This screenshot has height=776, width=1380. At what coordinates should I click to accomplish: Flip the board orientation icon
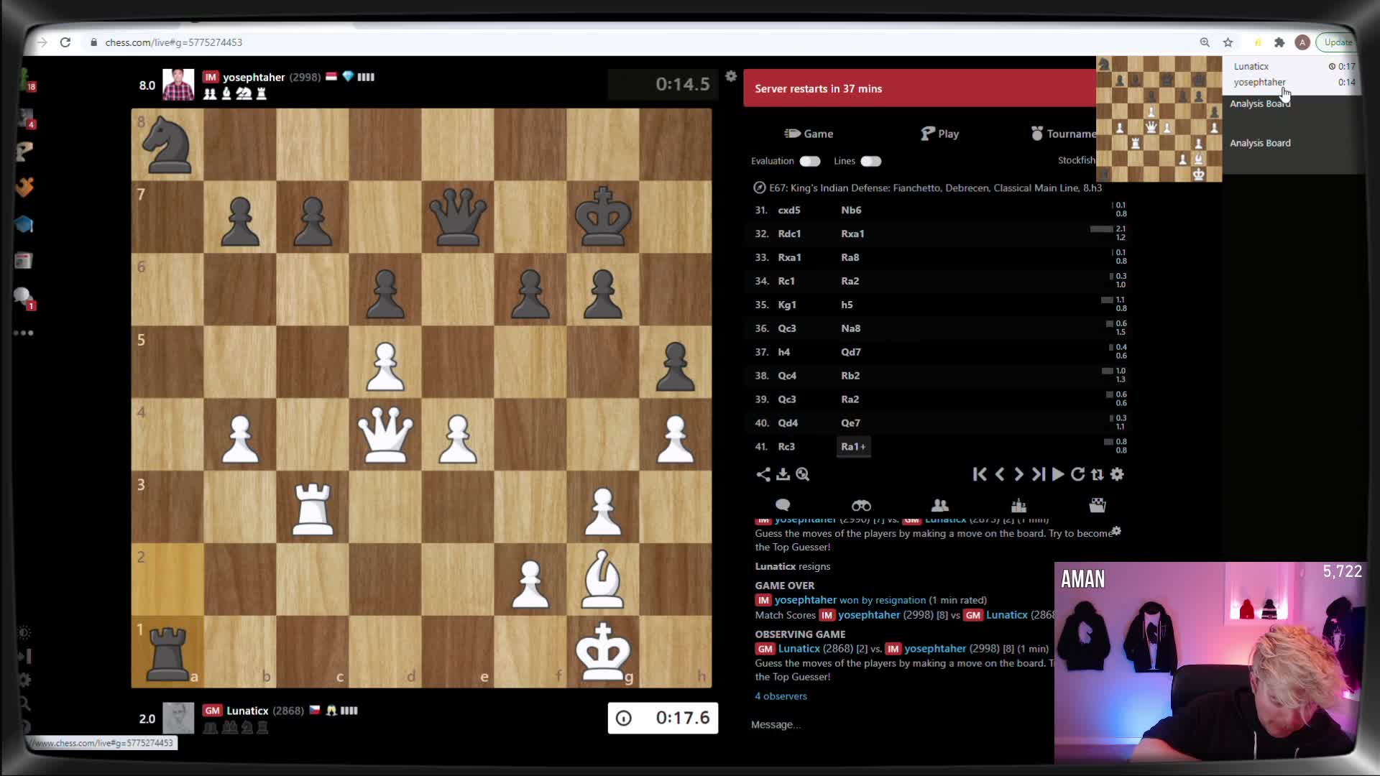coord(1097,474)
